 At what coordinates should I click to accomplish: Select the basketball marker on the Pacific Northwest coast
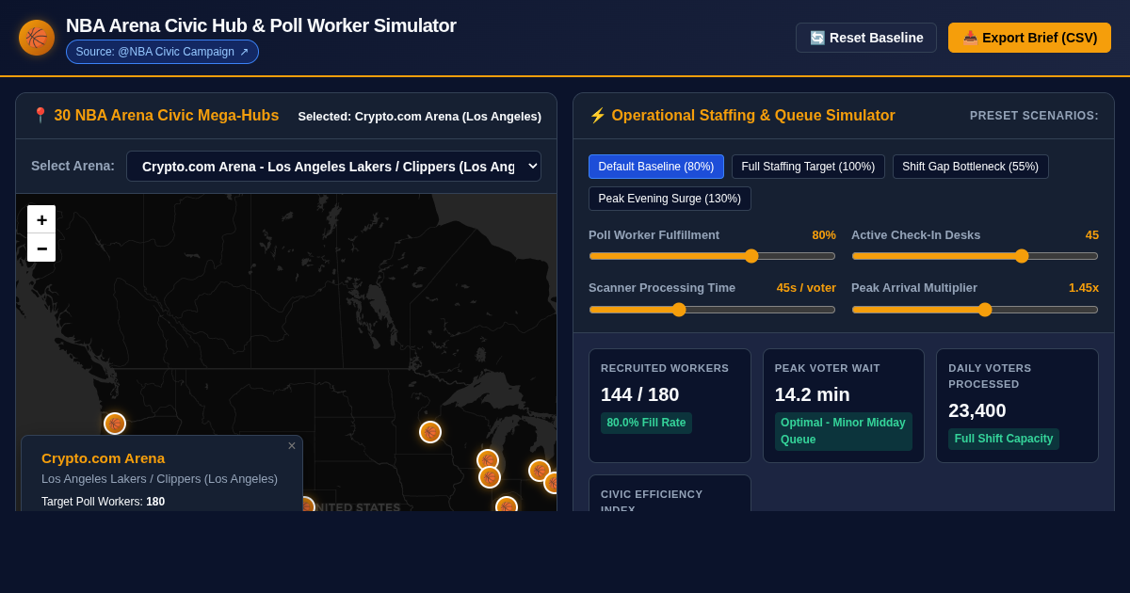(x=115, y=424)
